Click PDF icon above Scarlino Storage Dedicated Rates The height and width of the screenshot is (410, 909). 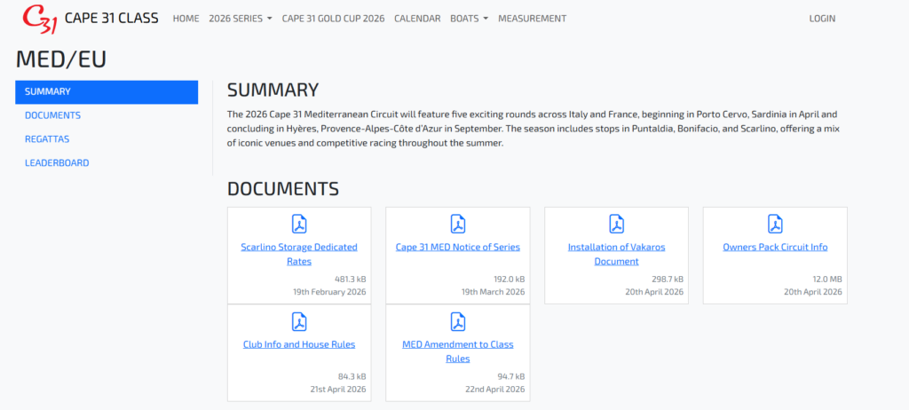pyautogui.click(x=299, y=224)
